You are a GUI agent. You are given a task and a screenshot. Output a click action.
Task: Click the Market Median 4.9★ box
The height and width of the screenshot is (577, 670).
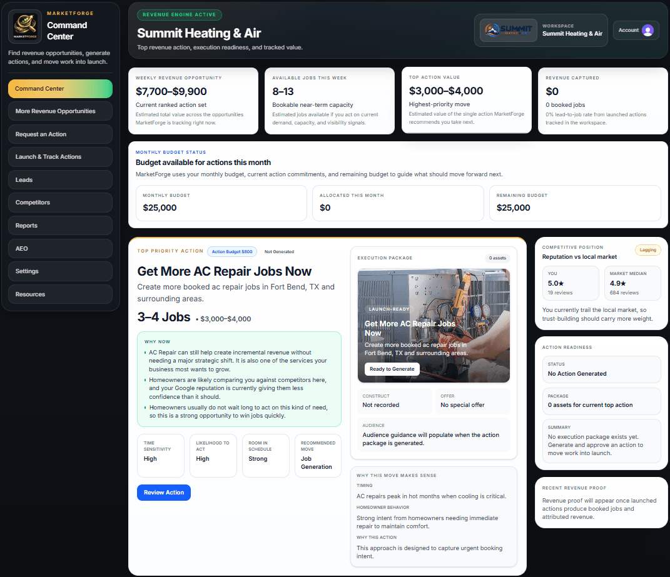632,283
